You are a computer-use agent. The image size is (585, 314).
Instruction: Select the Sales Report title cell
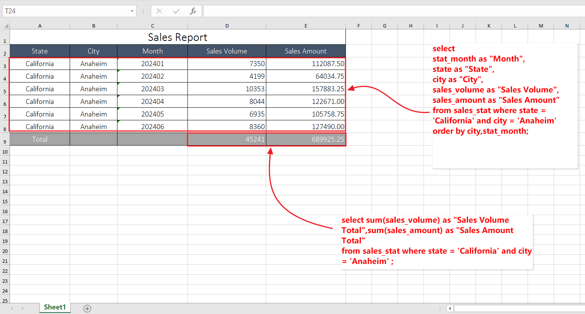point(178,37)
